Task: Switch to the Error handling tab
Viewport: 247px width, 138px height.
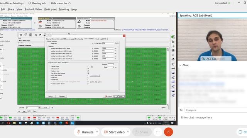Action: point(79,39)
